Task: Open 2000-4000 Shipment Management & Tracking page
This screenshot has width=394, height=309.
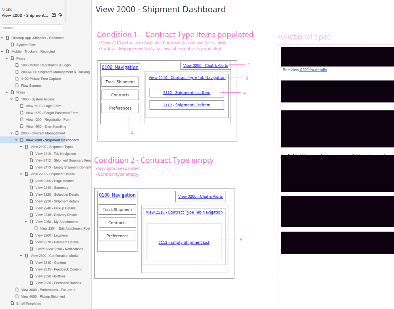Action: [x=55, y=72]
